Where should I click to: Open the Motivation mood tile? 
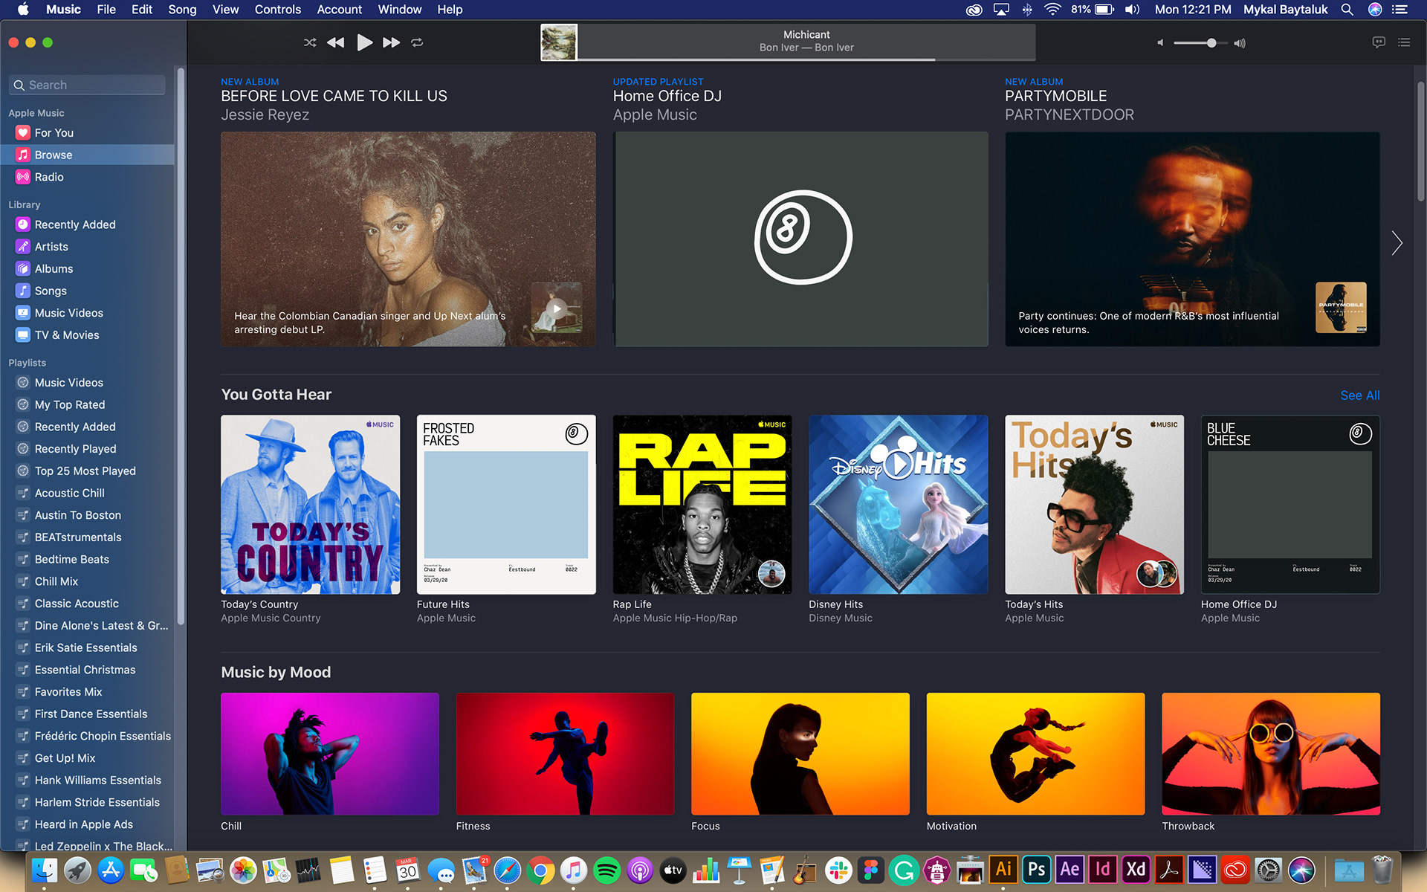tap(1035, 754)
